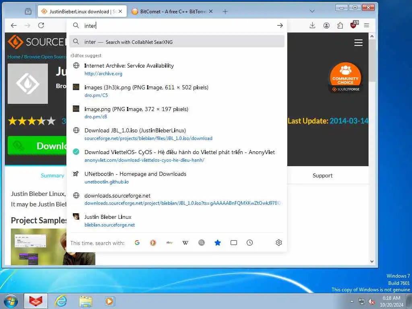Click the muted volume tray icon
Screen dimensions: 412x309
point(371,302)
